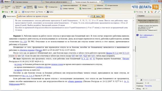Click Добавить в Избранное

[x=102, y=9]
